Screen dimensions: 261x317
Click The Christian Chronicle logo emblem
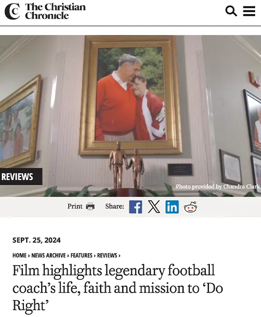[12, 11]
